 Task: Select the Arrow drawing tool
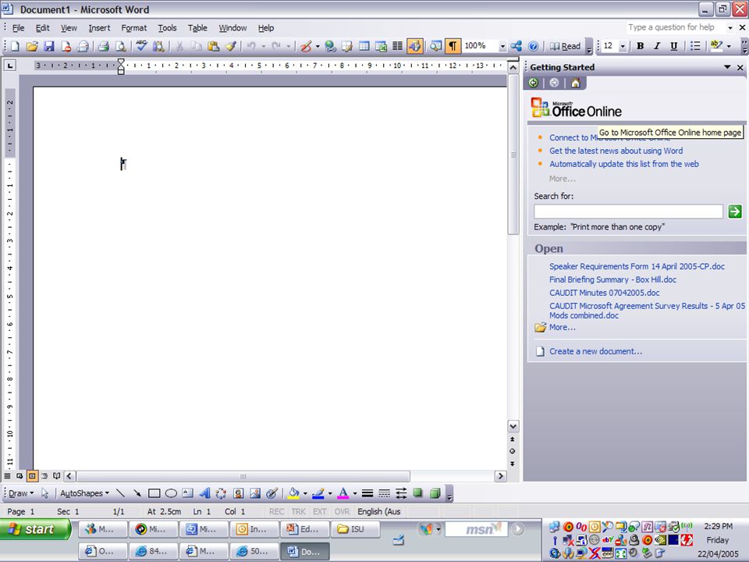(137, 493)
